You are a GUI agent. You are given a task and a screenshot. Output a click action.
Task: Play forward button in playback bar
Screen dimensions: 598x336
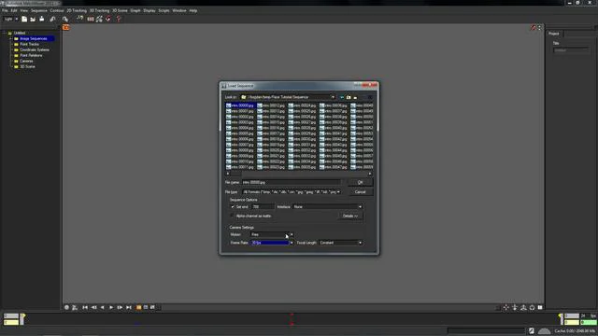click(x=111, y=307)
